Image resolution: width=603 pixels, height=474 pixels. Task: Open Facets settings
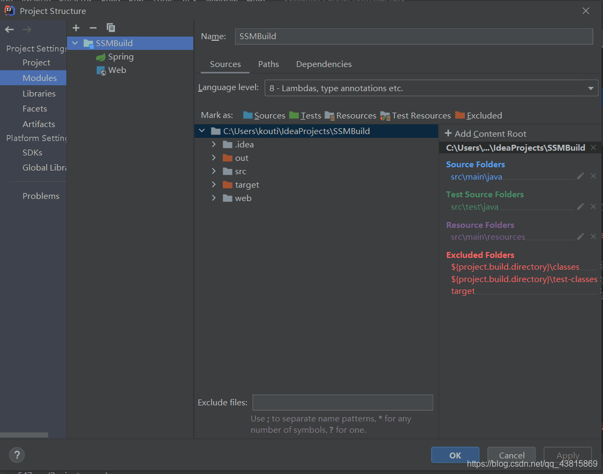click(x=35, y=109)
